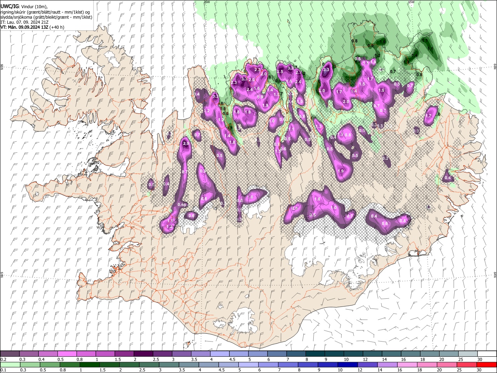Click the '4.5' label in the upper legend

coord(232,359)
